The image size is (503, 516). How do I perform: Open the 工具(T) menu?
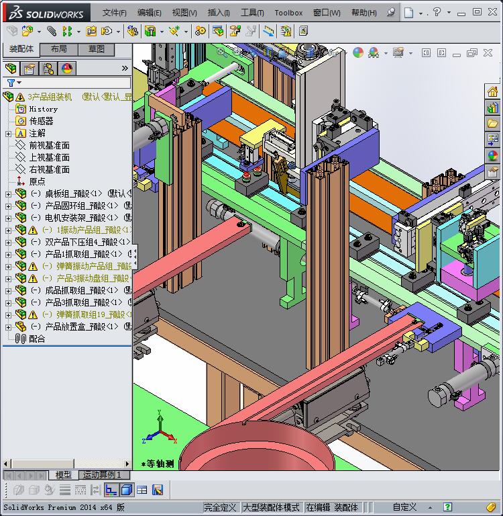[x=252, y=13]
